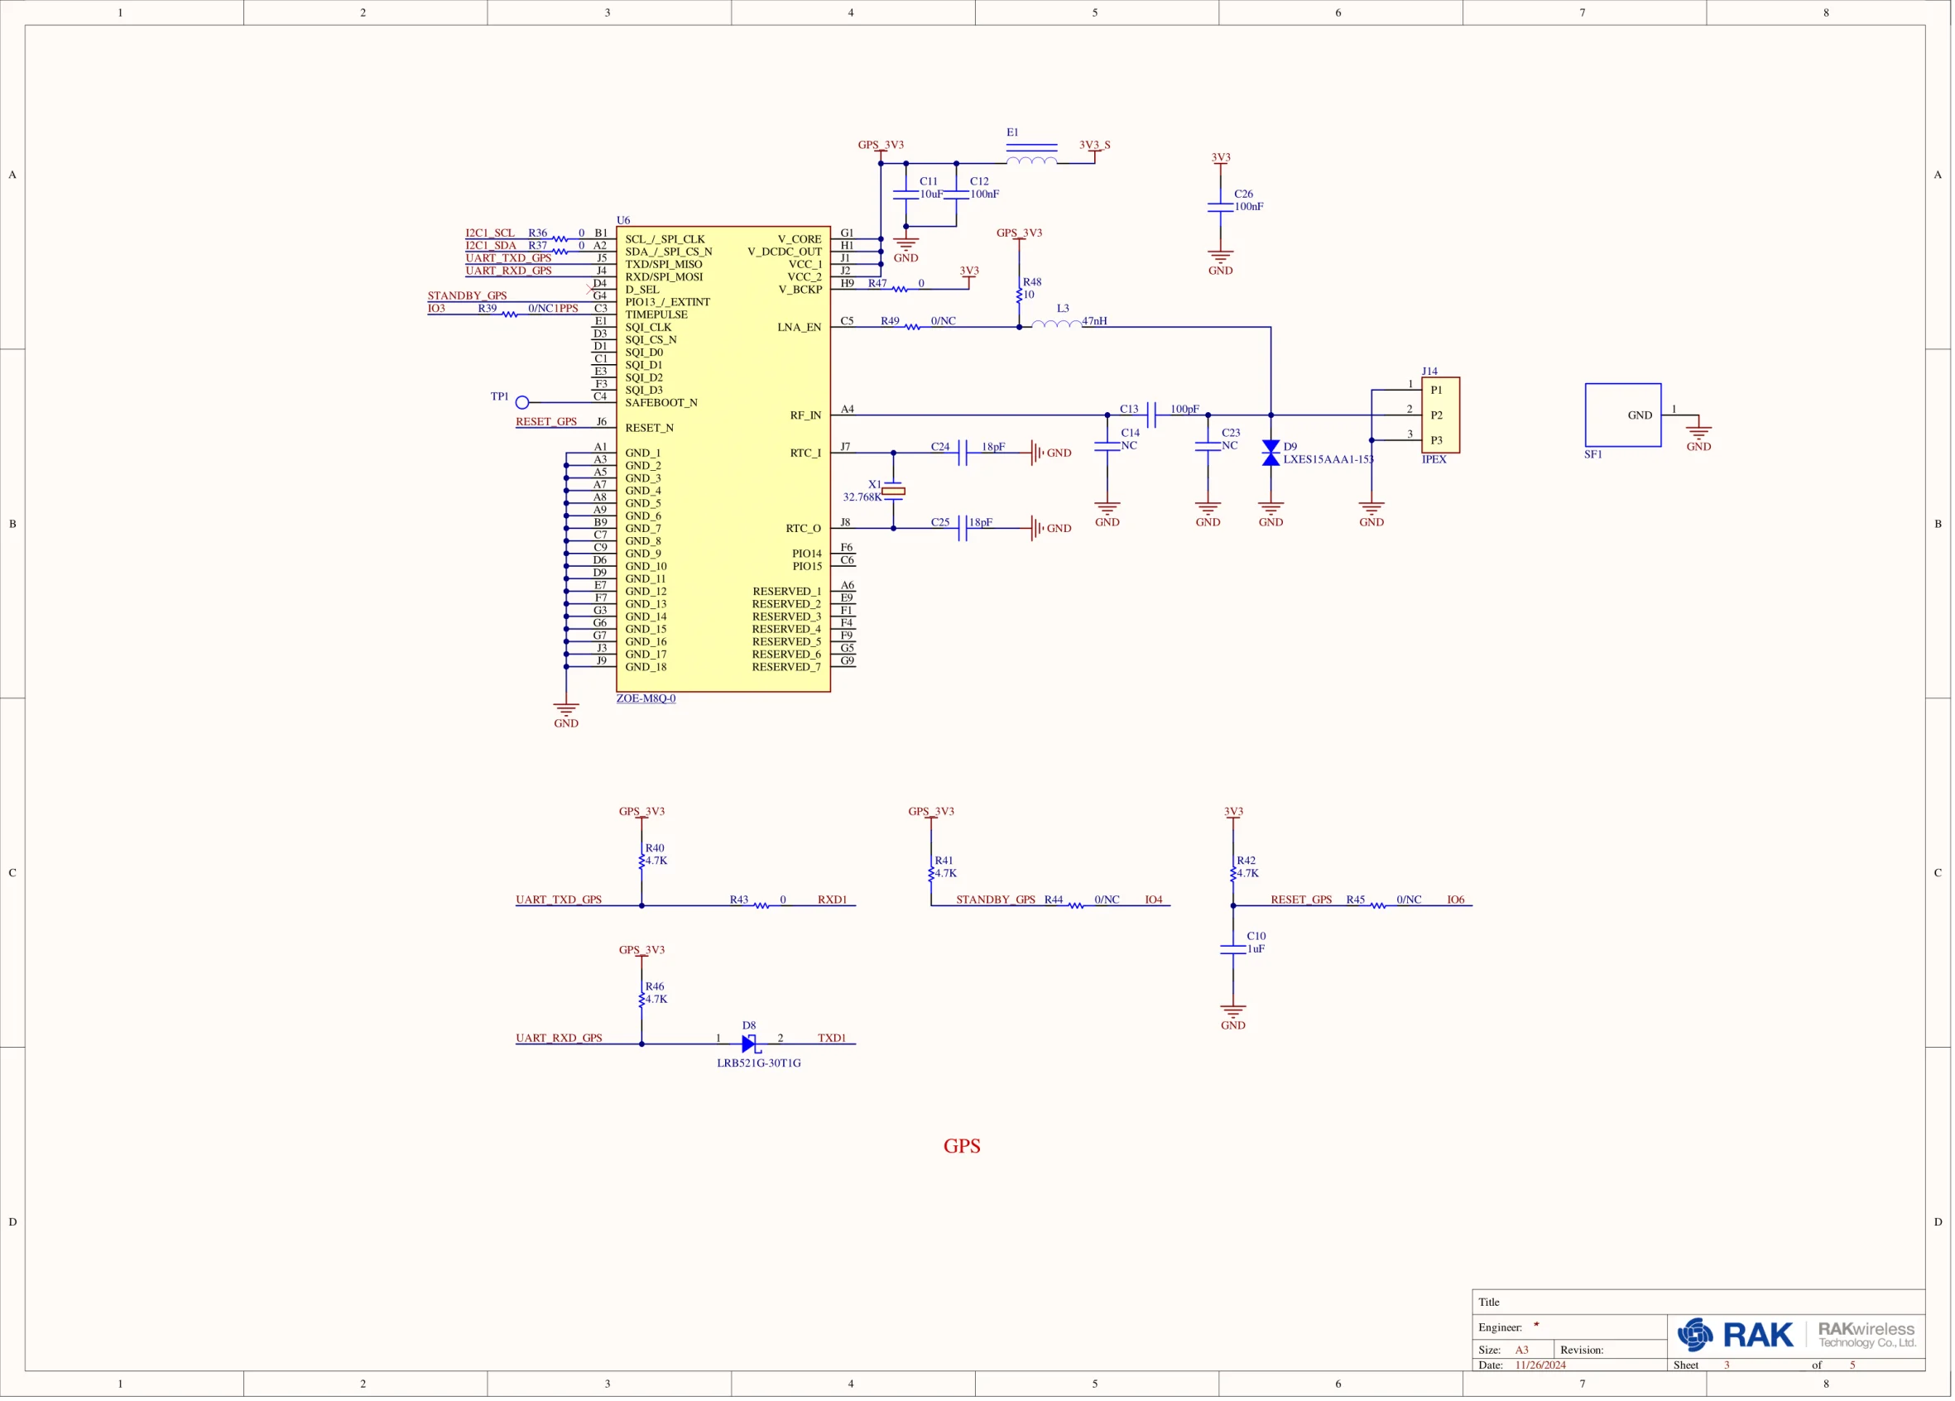Click the J14 IPEX connector body
The height and width of the screenshot is (1401, 1955).
(x=1440, y=415)
